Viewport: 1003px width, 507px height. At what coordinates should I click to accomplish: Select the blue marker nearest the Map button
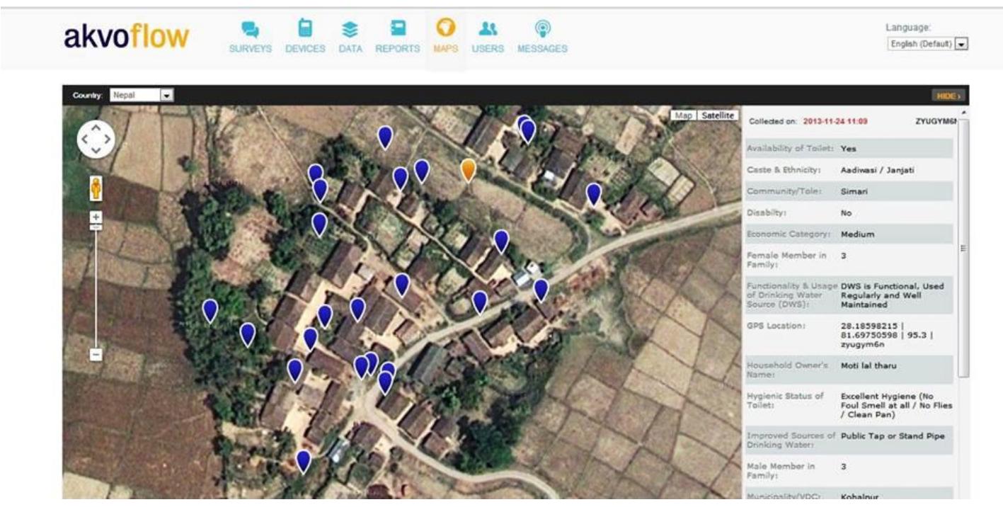(593, 194)
